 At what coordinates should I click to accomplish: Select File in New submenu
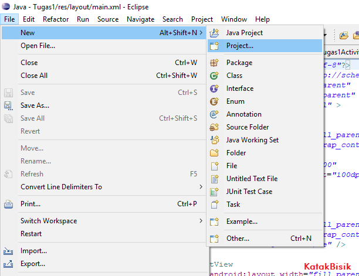click(265, 166)
